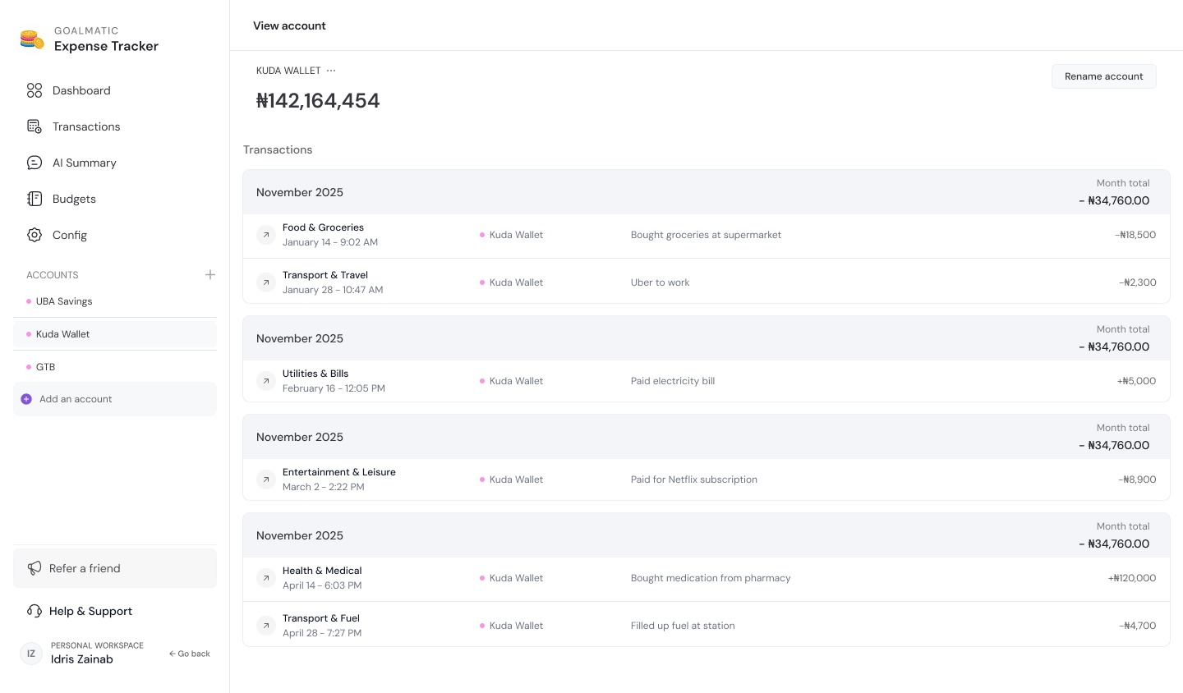This screenshot has height=693, width=1183.
Task: Click the Rename account button
Action: [1103, 76]
